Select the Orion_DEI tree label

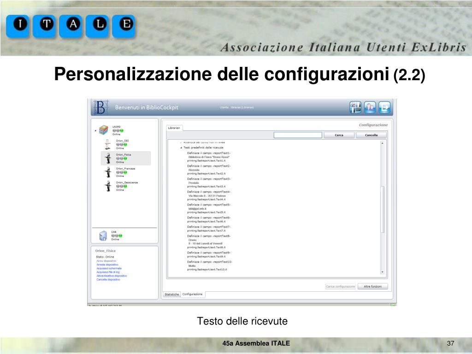point(122,141)
